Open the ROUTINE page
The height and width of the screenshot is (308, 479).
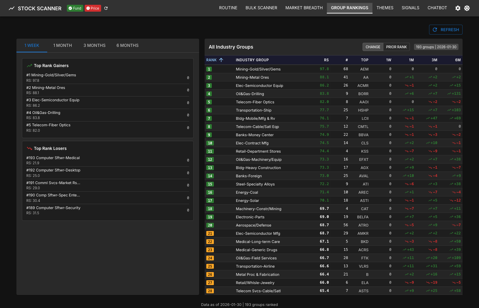coord(228,8)
